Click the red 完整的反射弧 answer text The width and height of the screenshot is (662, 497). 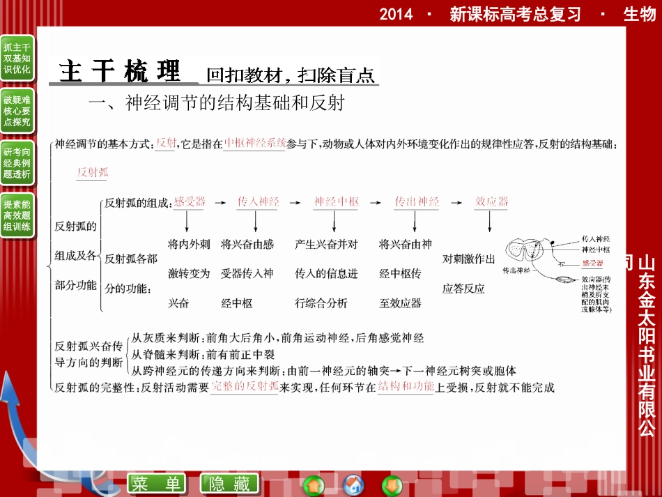245,386
